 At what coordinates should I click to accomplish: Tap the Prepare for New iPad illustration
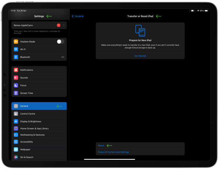(x=140, y=31)
